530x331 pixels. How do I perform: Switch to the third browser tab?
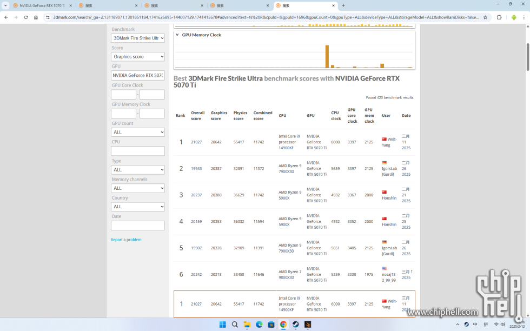[x=174, y=5]
